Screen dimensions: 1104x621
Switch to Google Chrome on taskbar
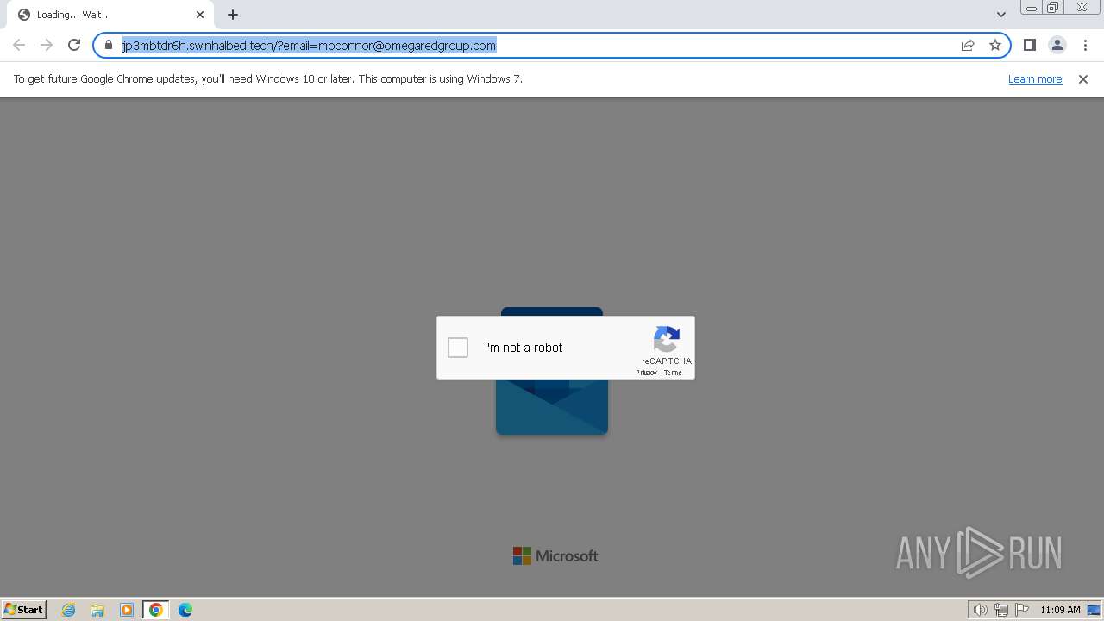tap(156, 610)
